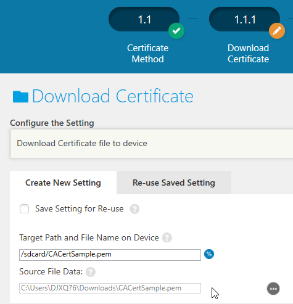This screenshot has width=293, height=304.
Task: Click the Download Certificate page heading
Action: tap(113, 96)
